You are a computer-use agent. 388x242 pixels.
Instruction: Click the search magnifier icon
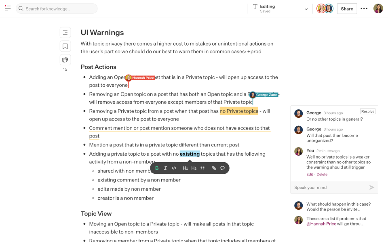[x=21, y=8]
